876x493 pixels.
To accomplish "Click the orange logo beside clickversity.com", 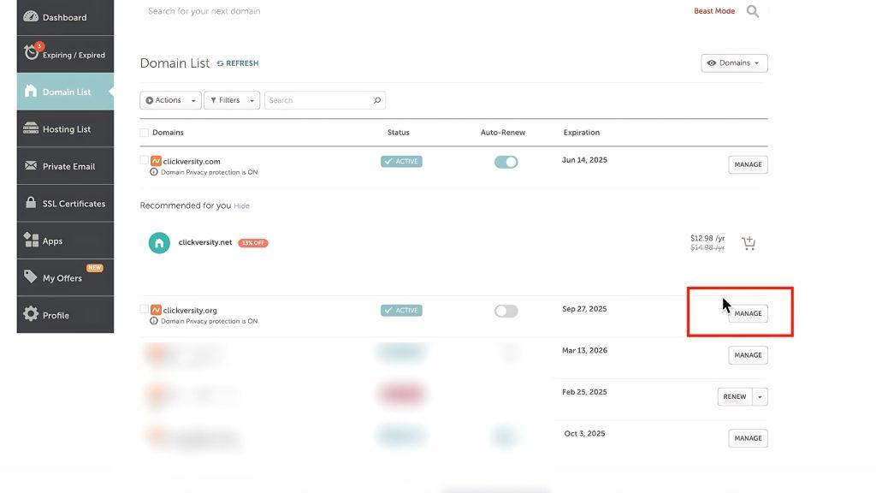I will (156, 161).
